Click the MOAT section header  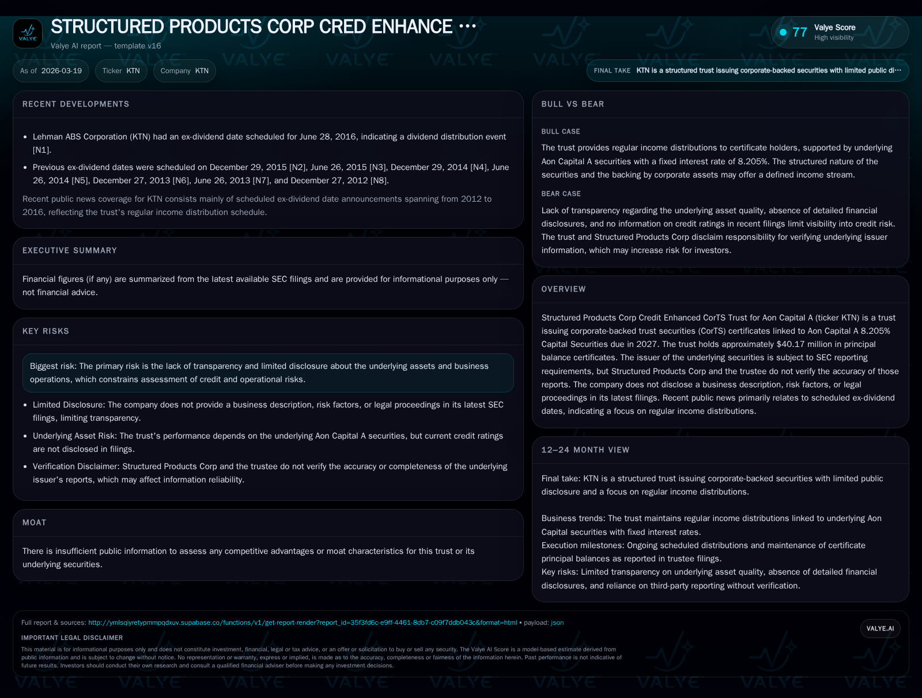tap(34, 523)
